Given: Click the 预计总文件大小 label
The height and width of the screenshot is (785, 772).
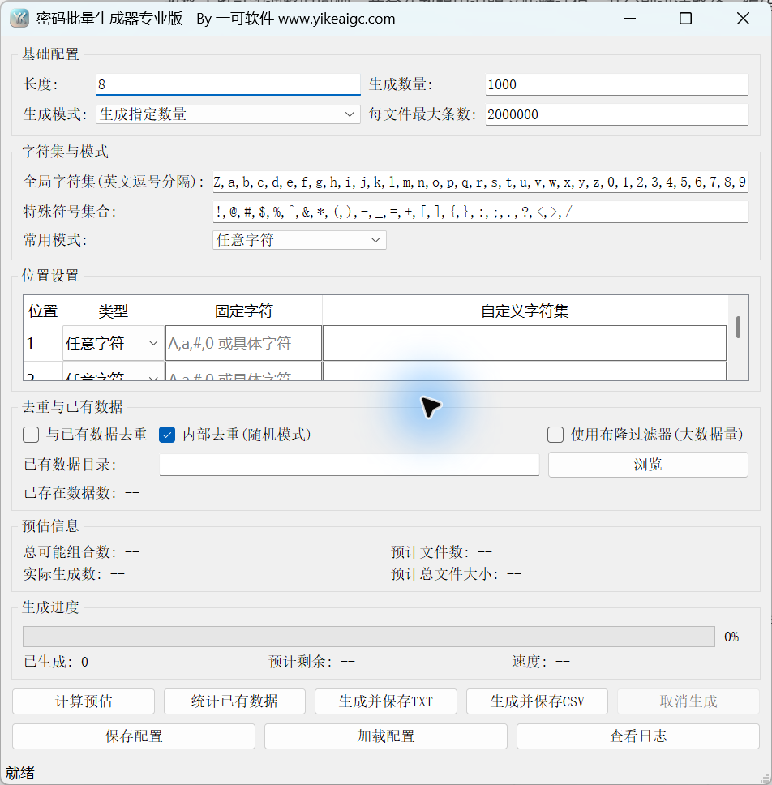Looking at the screenshot, I should coord(444,573).
